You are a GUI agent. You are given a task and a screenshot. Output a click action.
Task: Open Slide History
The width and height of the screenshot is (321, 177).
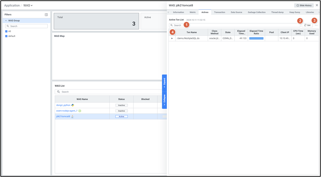pos(304,5)
